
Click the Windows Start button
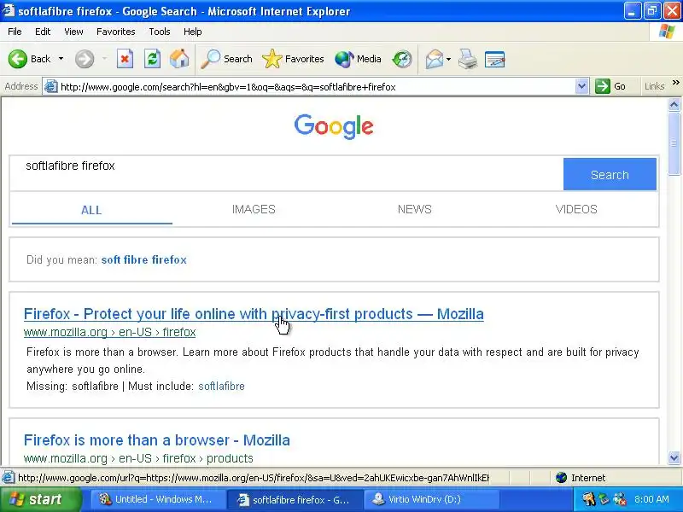coord(41,499)
